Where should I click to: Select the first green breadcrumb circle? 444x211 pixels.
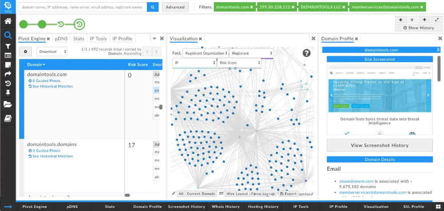[x=24, y=24]
